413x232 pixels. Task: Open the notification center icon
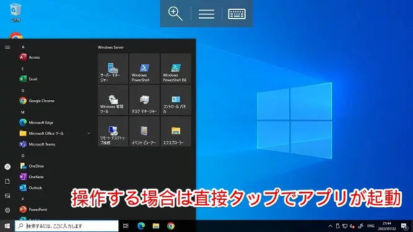coord(404,226)
